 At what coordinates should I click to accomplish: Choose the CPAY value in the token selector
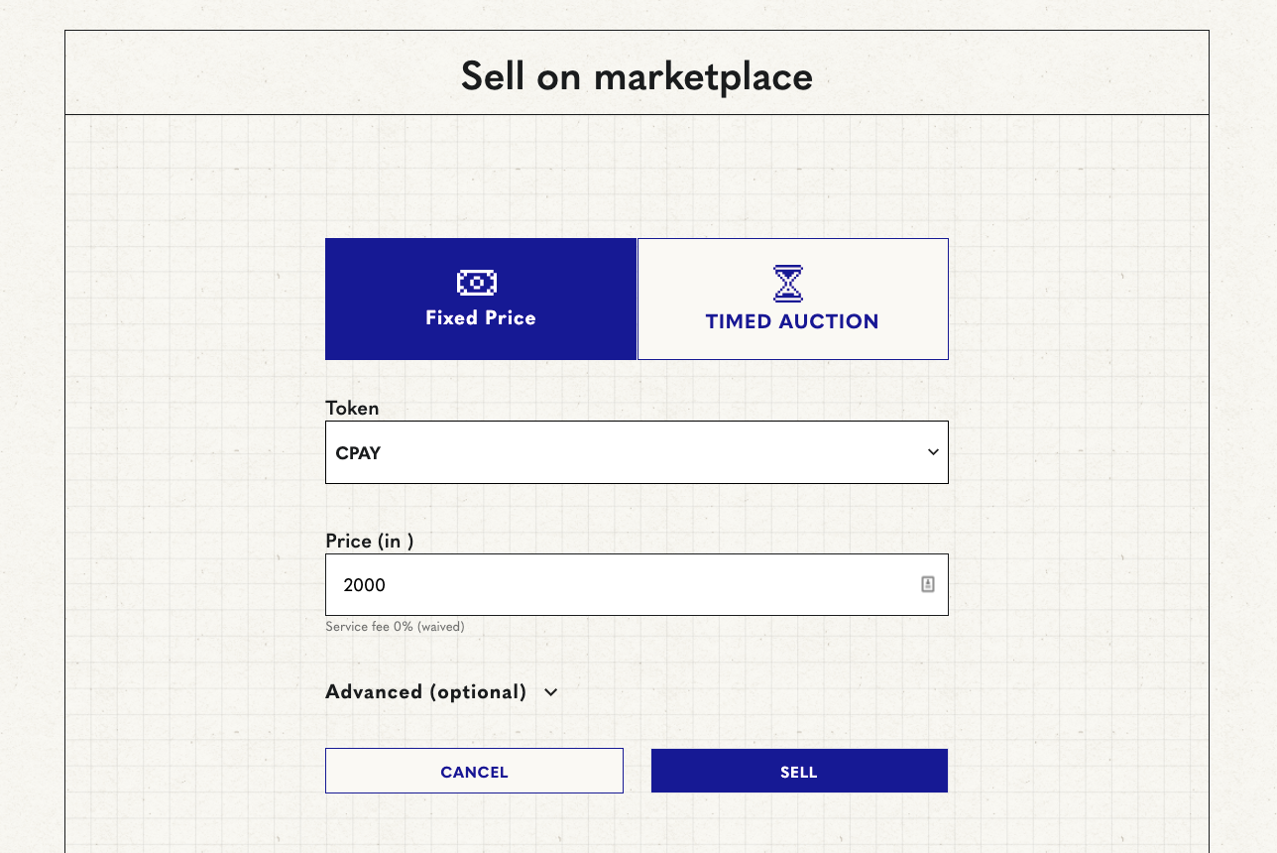coord(359,453)
